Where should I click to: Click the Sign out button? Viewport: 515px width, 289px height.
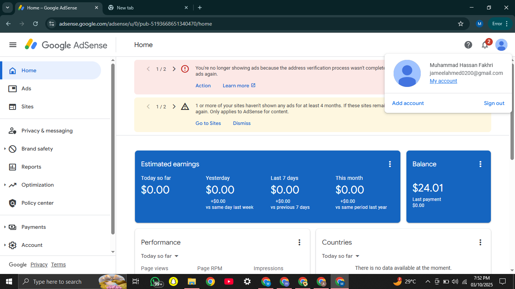[494, 103]
